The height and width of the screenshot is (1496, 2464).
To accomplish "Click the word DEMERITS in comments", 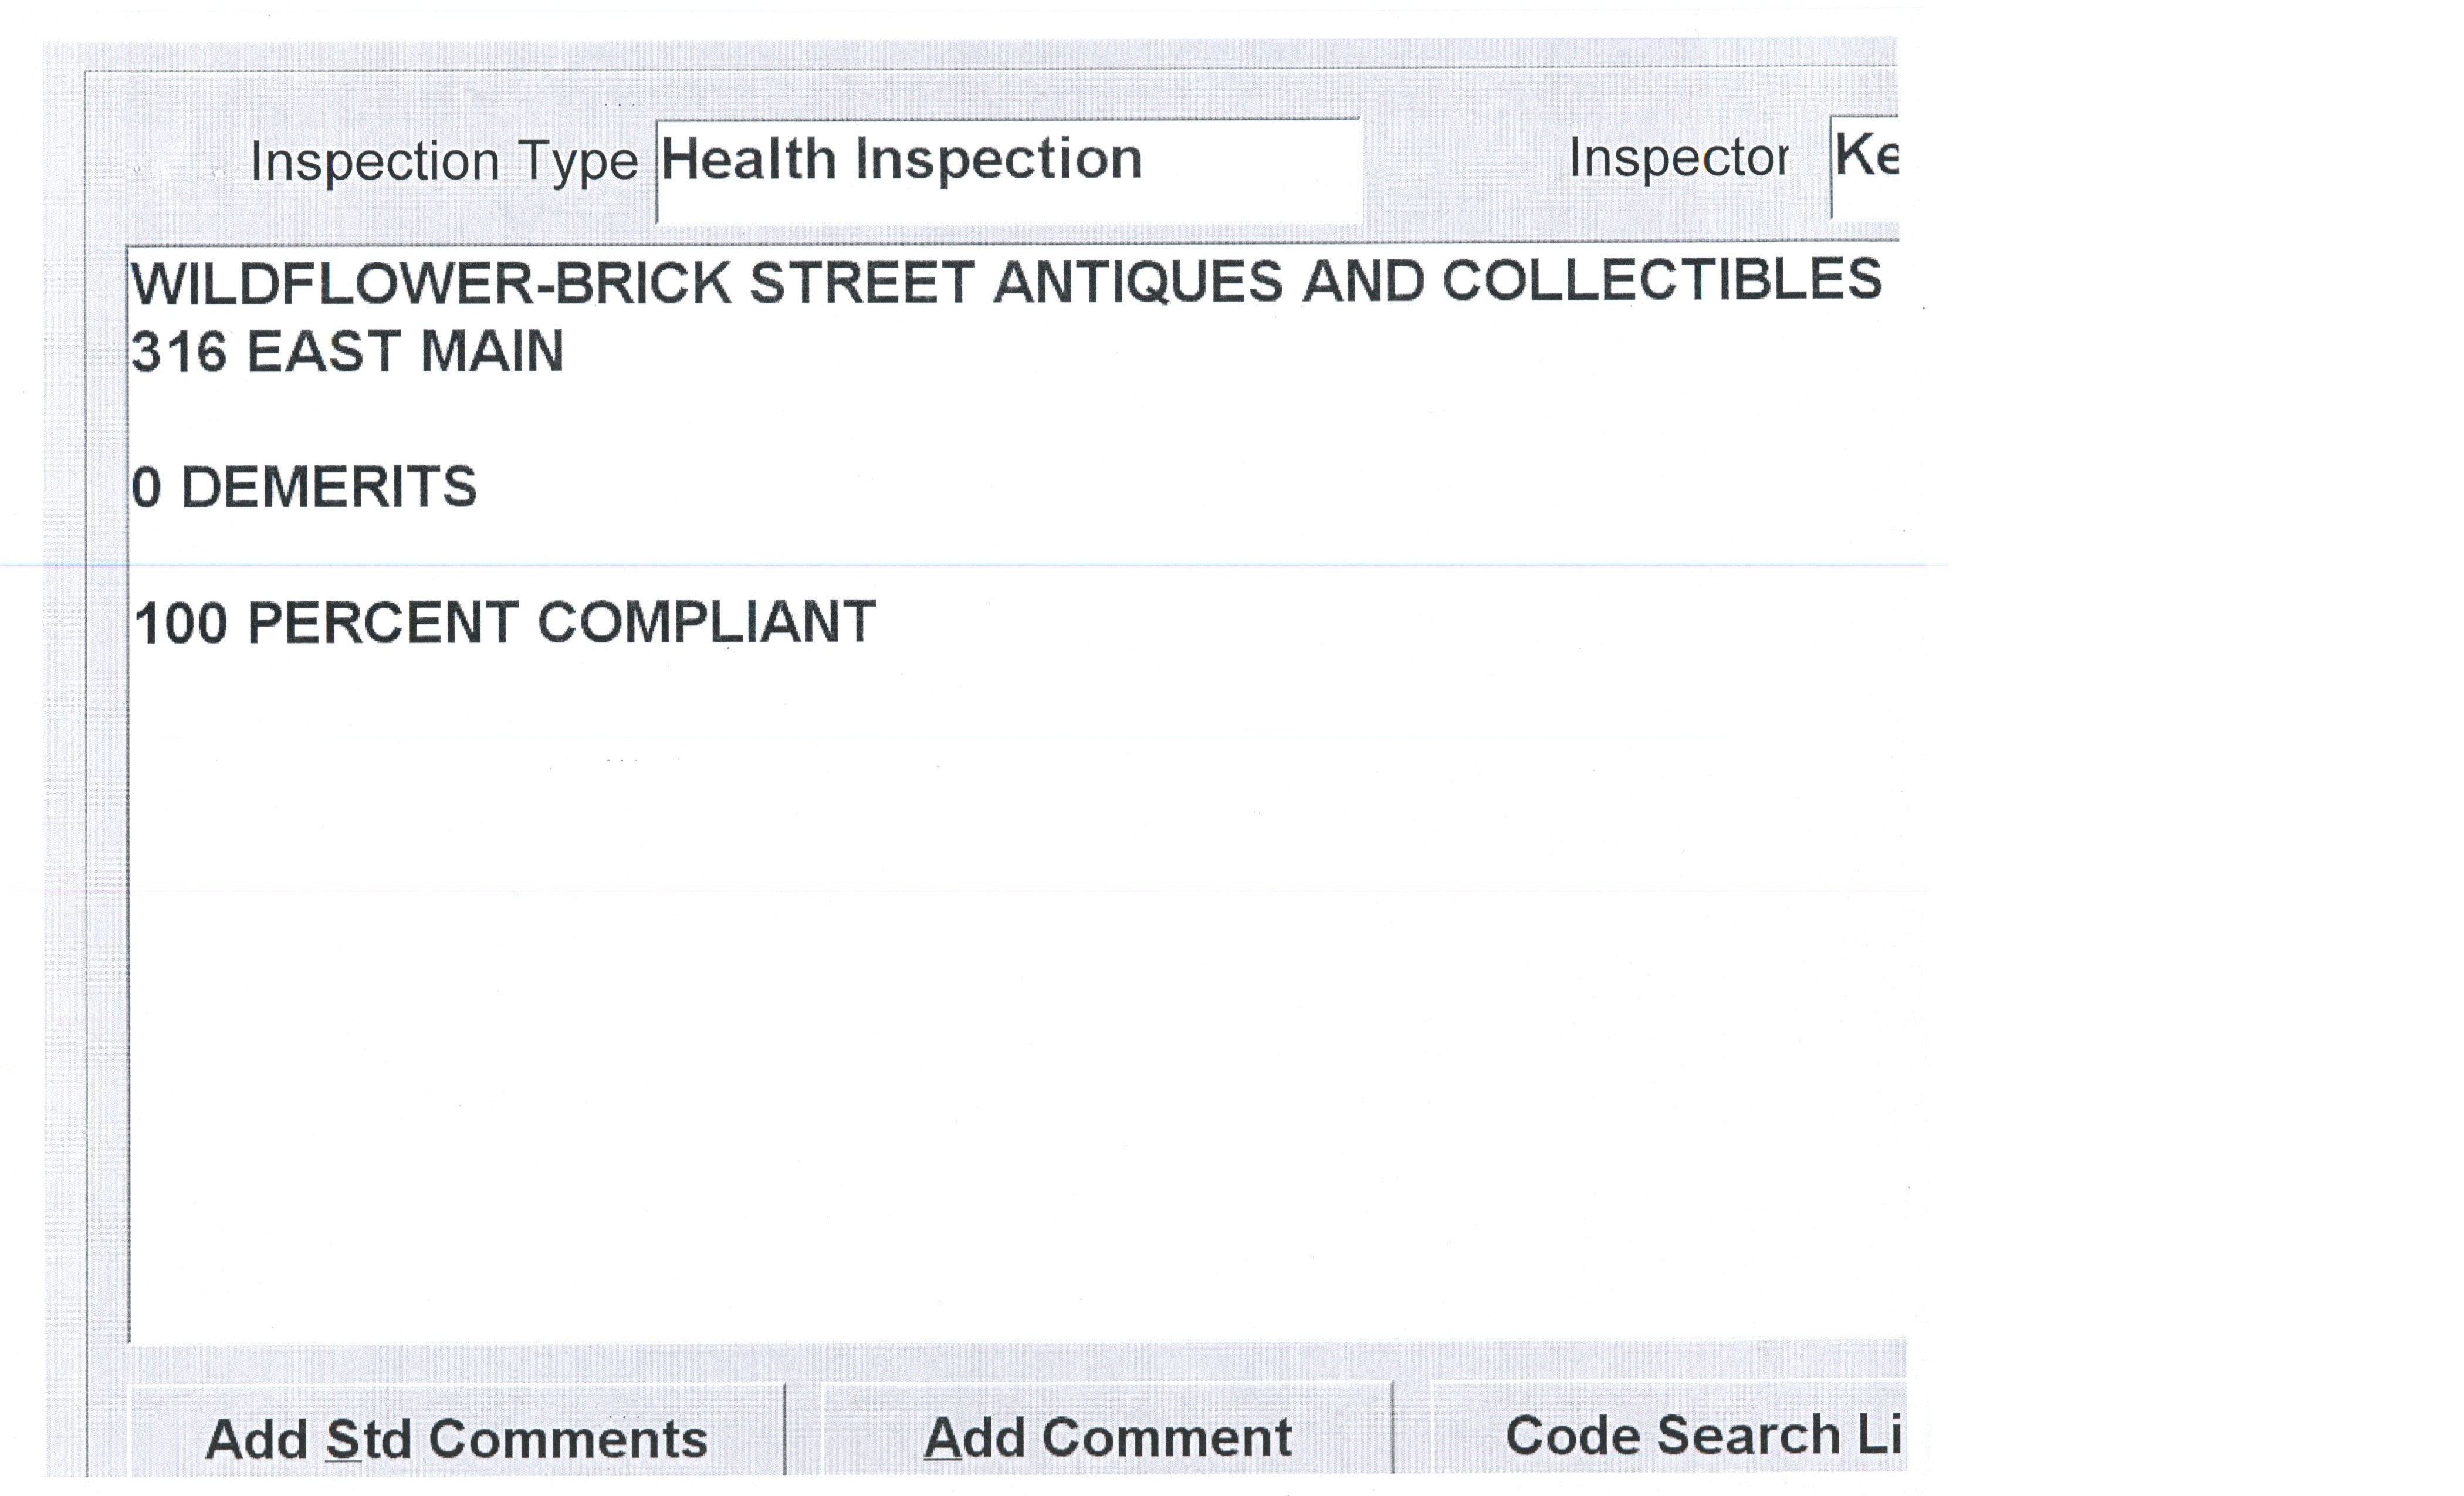I will coord(328,488).
